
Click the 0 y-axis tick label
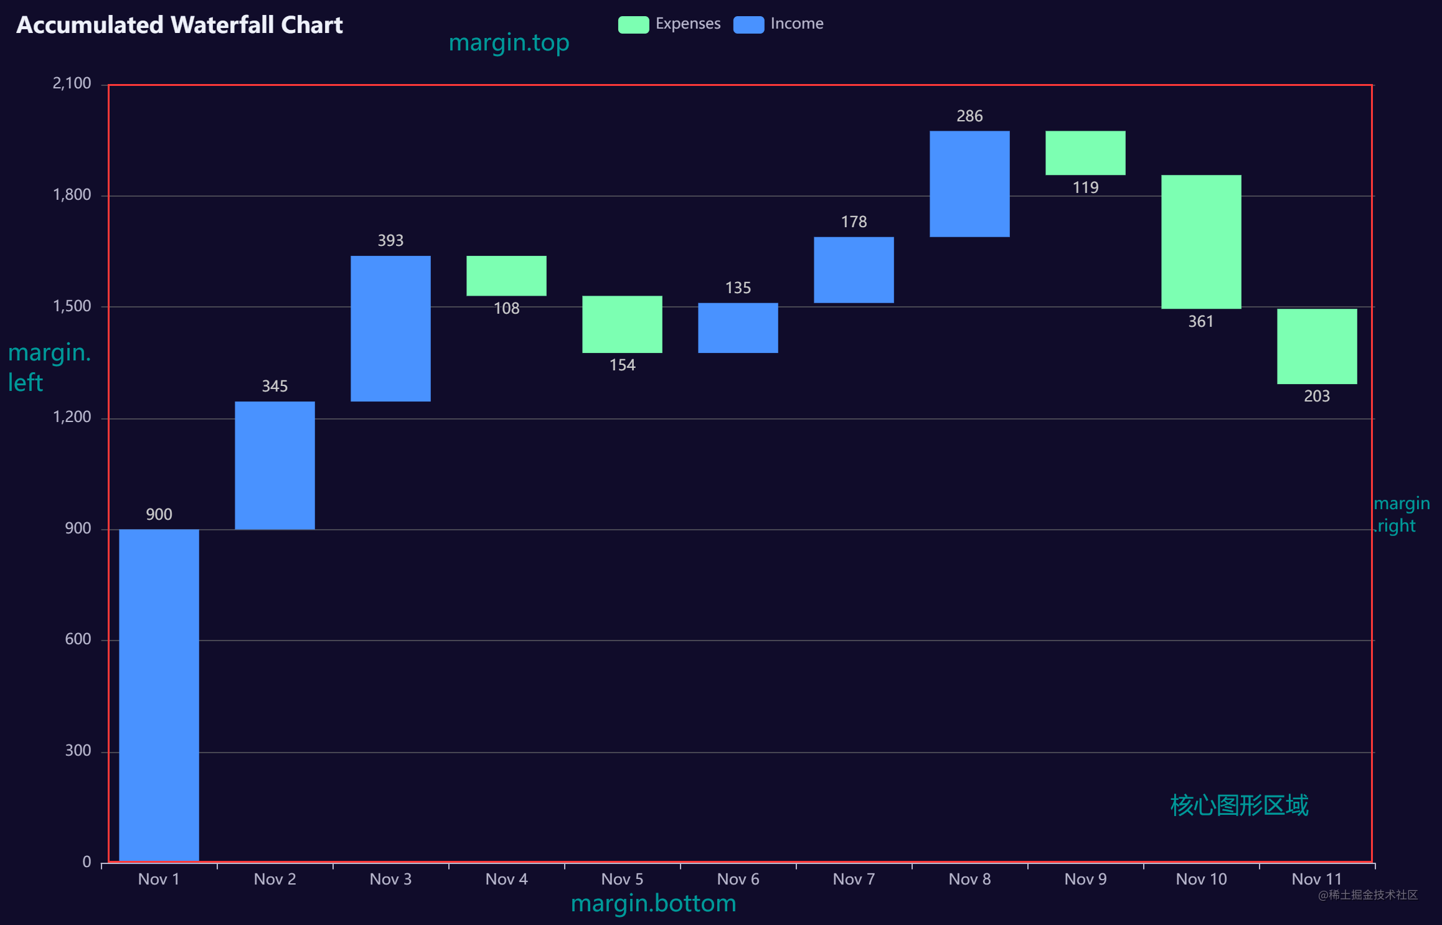87,862
